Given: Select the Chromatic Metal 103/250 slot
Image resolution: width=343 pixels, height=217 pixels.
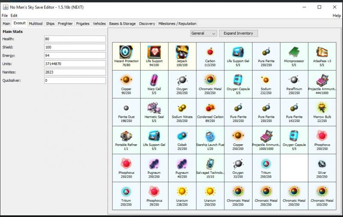Looking at the screenshot, I should [322, 196].
